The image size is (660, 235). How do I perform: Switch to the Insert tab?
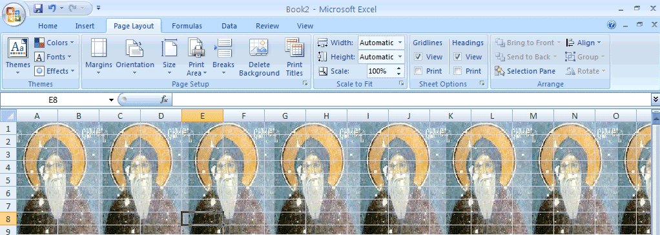[x=85, y=26]
